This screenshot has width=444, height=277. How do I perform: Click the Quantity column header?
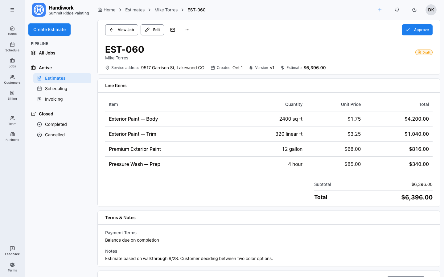point(294,104)
